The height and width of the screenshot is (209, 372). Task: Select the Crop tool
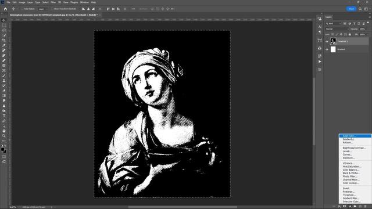[x=4, y=40]
